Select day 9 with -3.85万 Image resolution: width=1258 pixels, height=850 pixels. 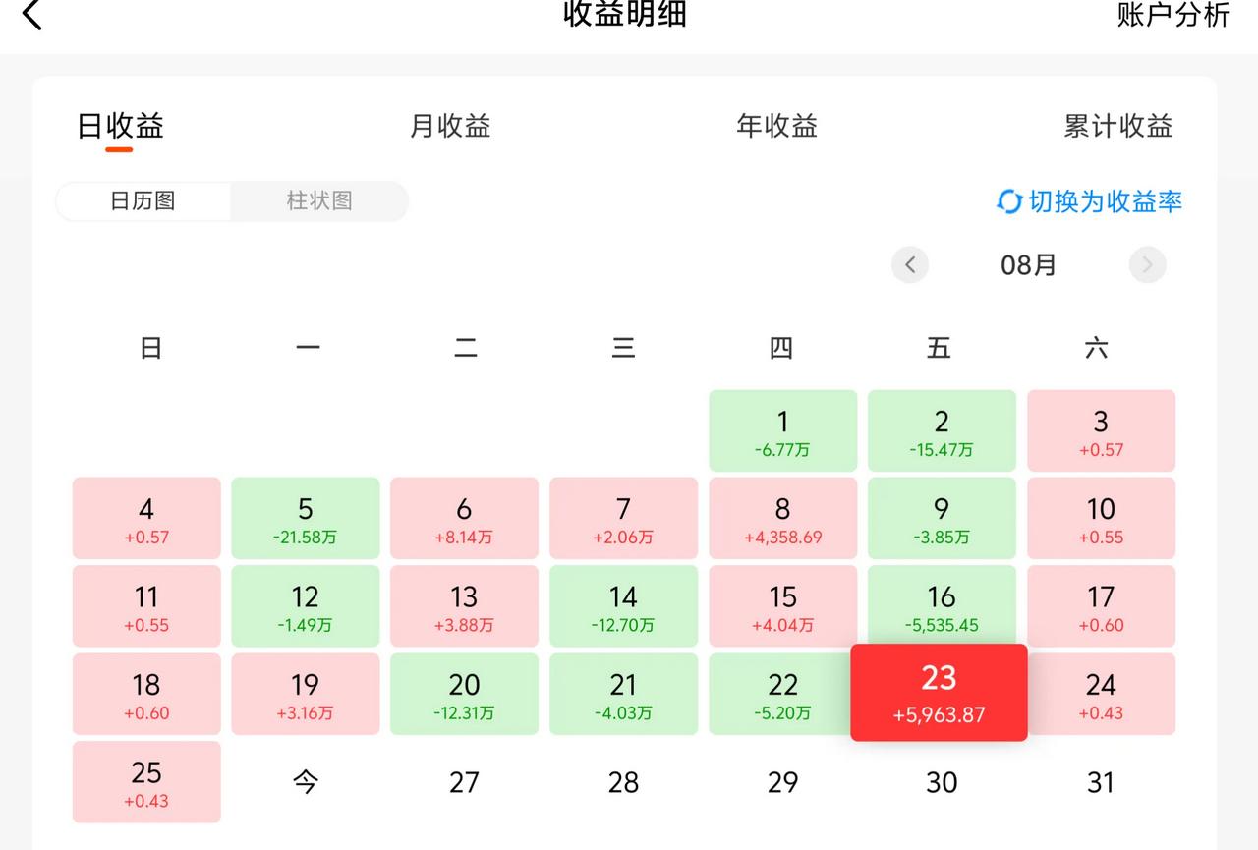[942, 518]
